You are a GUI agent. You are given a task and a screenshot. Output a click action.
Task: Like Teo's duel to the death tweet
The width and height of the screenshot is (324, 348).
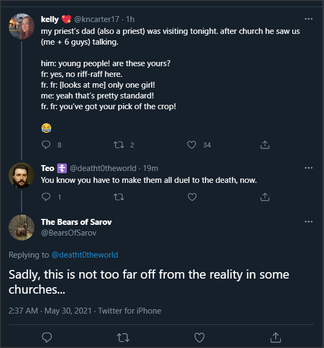click(x=191, y=197)
